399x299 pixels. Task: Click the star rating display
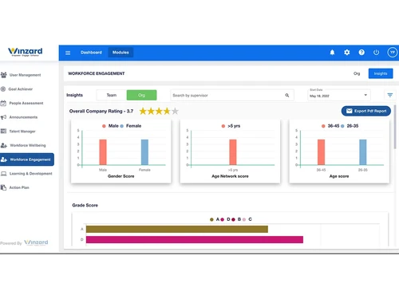[x=159, y=111]
